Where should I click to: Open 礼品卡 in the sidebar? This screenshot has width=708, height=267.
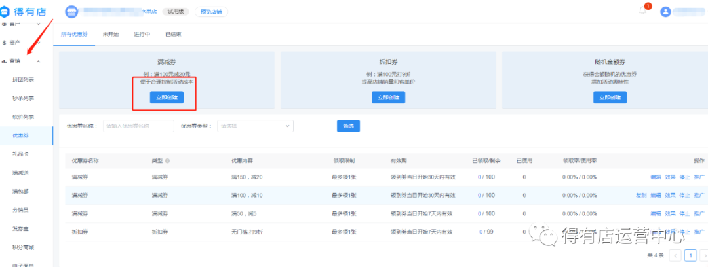pos(21,154)
